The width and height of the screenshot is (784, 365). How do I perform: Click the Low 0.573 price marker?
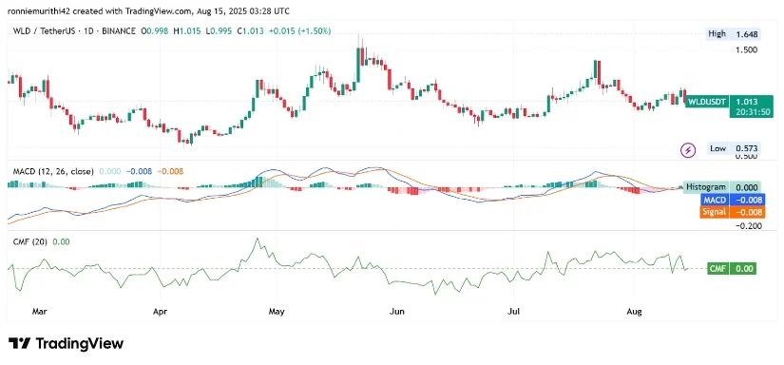click(734, 148)
